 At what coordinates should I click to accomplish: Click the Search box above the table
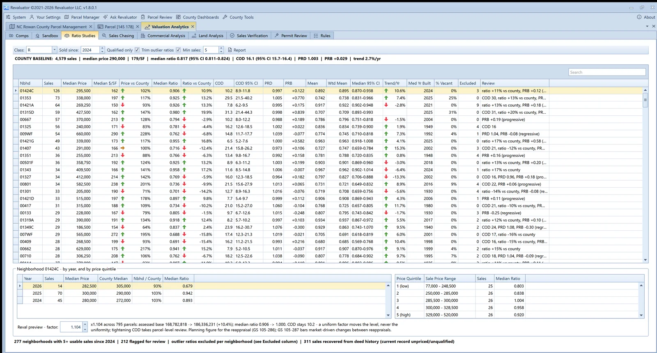tap(607, 72)
